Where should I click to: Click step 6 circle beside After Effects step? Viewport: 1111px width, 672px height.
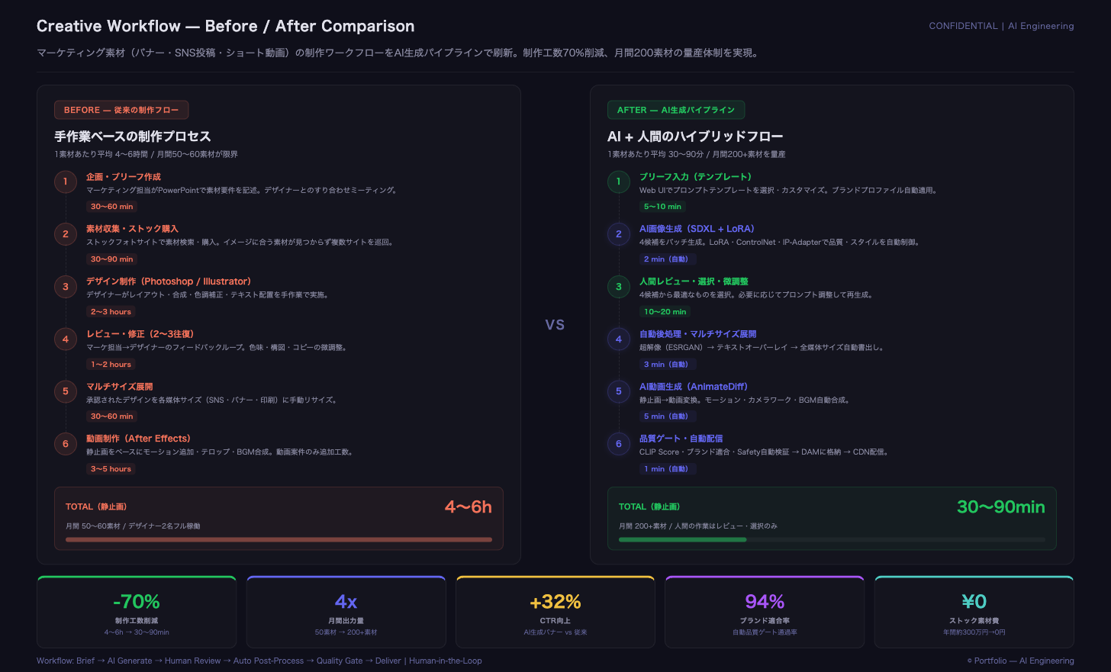pyautogui.click(x=66, y=444)
